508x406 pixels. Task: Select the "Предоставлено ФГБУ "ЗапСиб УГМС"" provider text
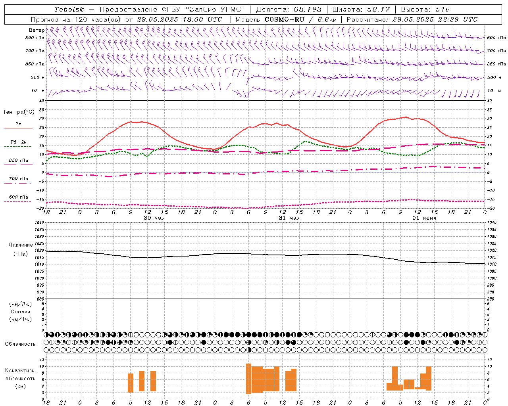[172, 10]
